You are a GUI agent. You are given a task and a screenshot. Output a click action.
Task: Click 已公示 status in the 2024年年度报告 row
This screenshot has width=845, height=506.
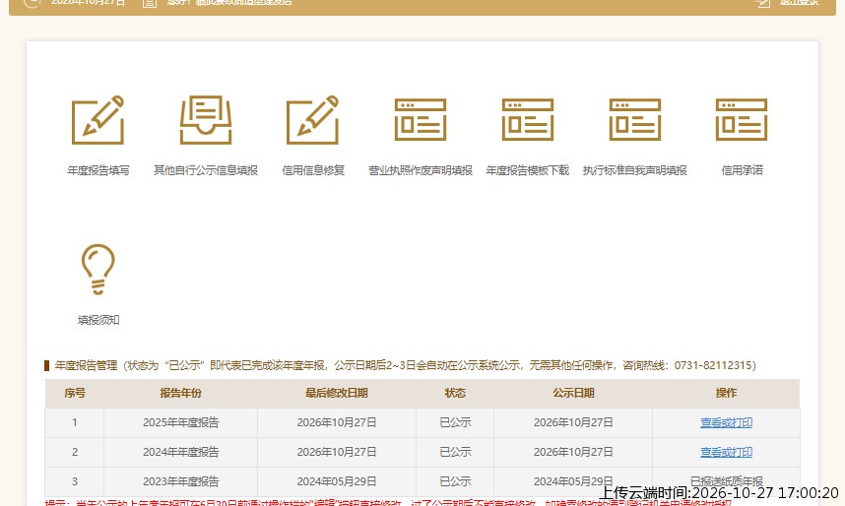coord(455,452)
